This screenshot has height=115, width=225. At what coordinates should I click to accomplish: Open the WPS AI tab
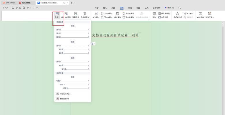(169, 8)
